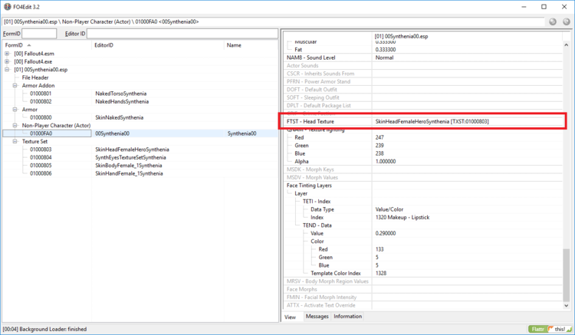This screenshot has width=575, height=335.
Task: Click the Data Type Value/Color cell
Action: point(389,209)
